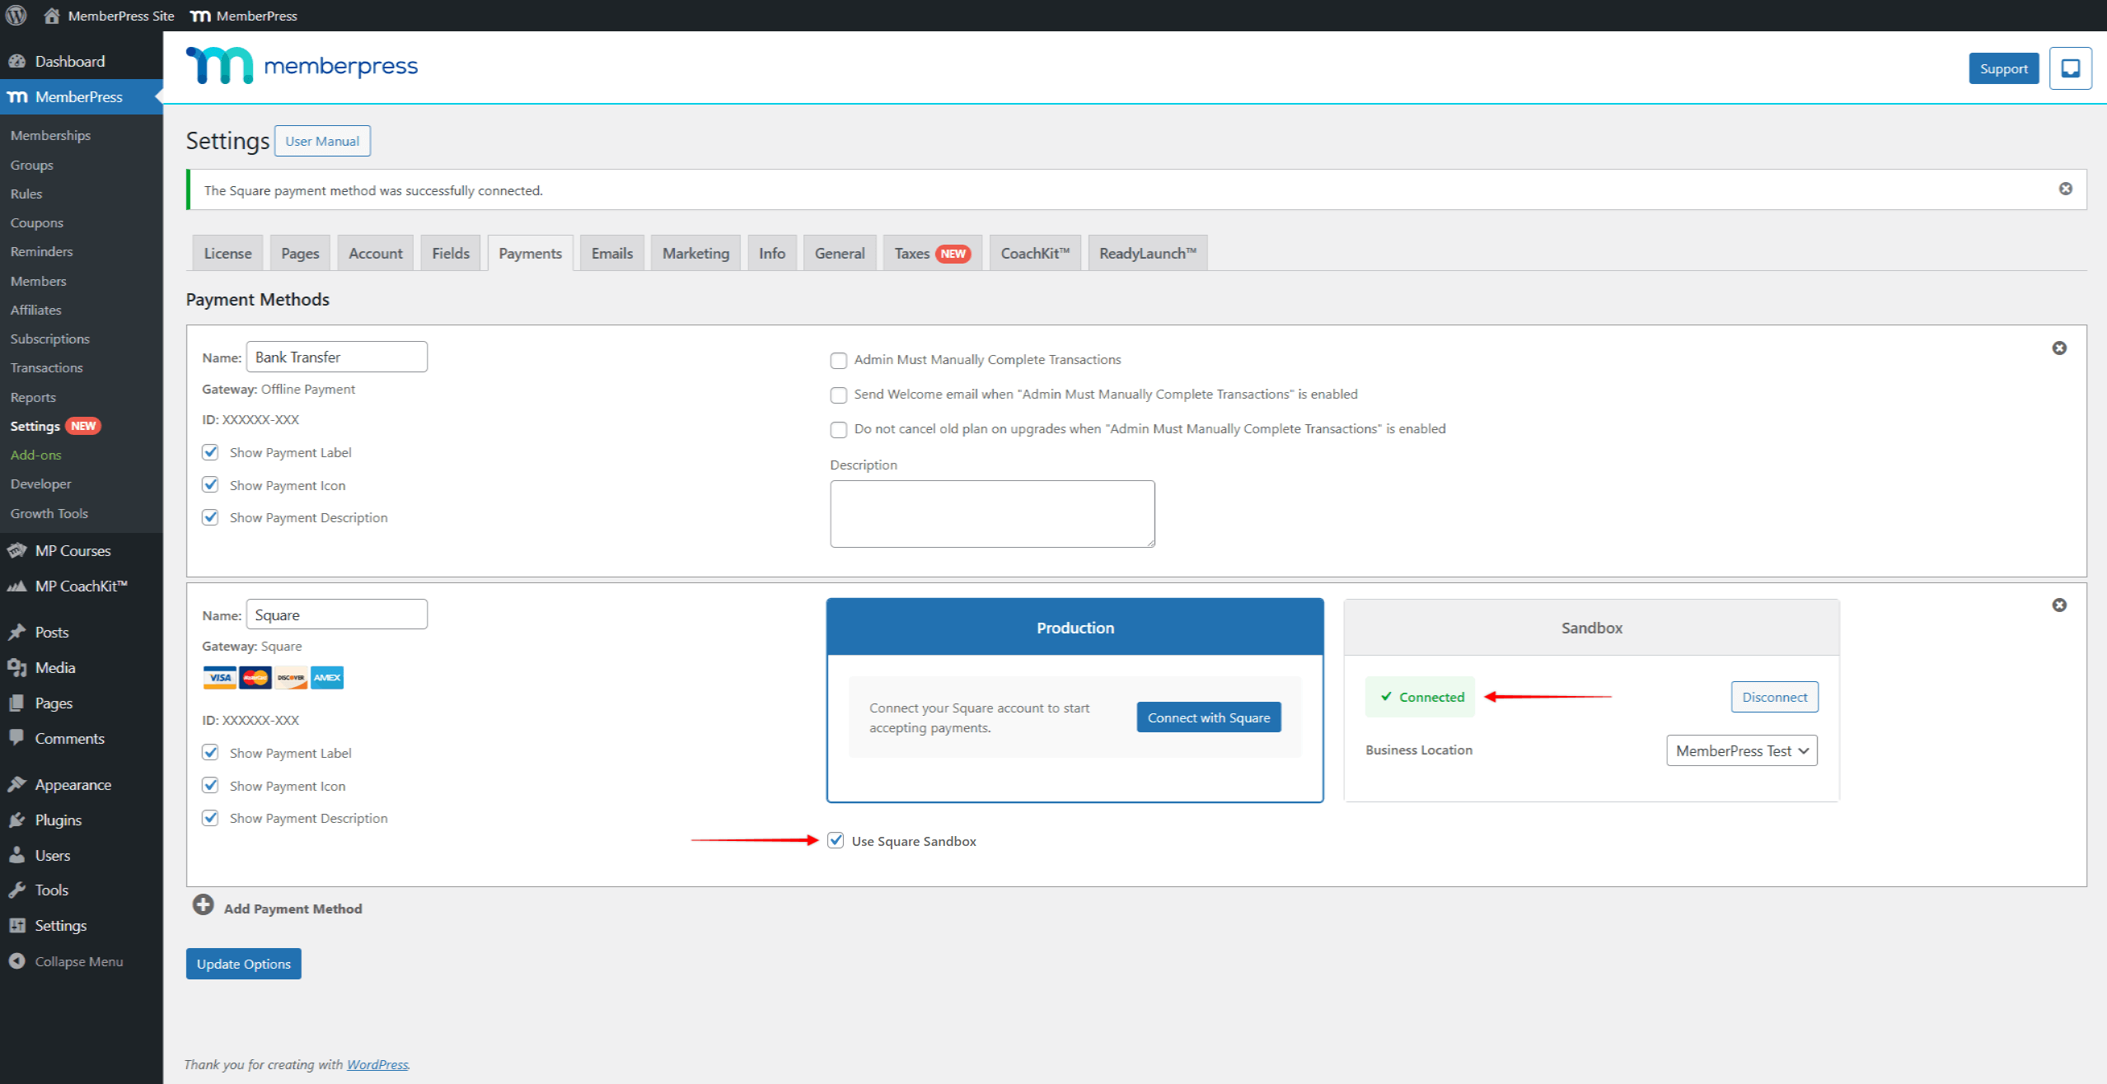This screenshot has width=2107, height=1084.
Task: Remove the Bank Transfer payment method
Action: pos(2058,348)
